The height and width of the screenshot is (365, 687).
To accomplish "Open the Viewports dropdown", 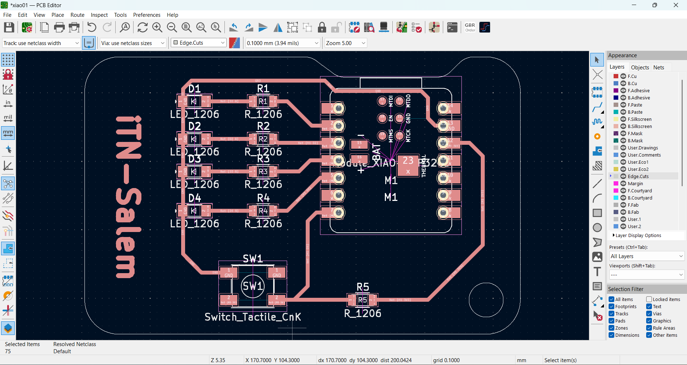I will point(647,275).
